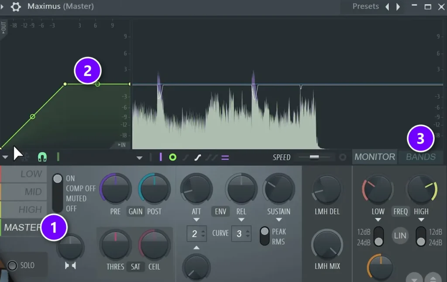The width and height of the screenshot is (447, 282).
Task: Toggle the green circle display icon
Action: [172, 158]
